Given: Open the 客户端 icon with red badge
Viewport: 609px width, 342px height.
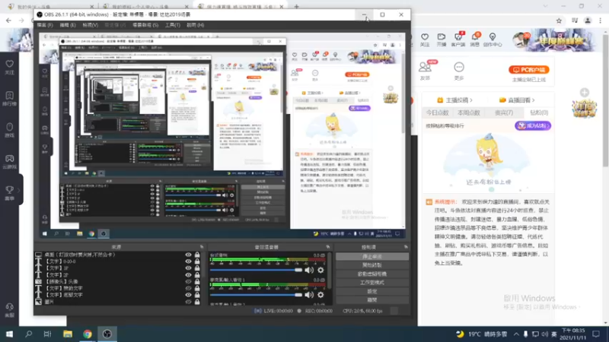Looking at the screenshot, I should pos(458,36).
